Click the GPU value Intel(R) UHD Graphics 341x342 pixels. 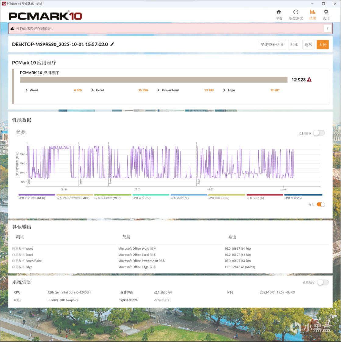click(x=63, y=300)
